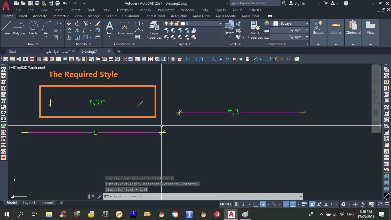Expand the Draw panel dropdown
The image size is (391, 220).
[32, 44]
